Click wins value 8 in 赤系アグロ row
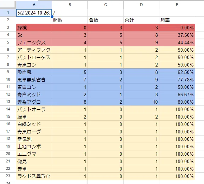The height and width of the screenshot is (184, 204). coord(70,102)
